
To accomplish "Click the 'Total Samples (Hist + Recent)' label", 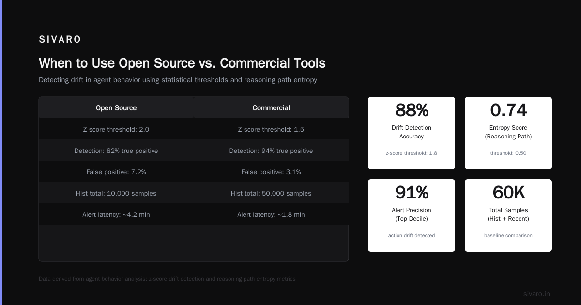I will point(508,214).
